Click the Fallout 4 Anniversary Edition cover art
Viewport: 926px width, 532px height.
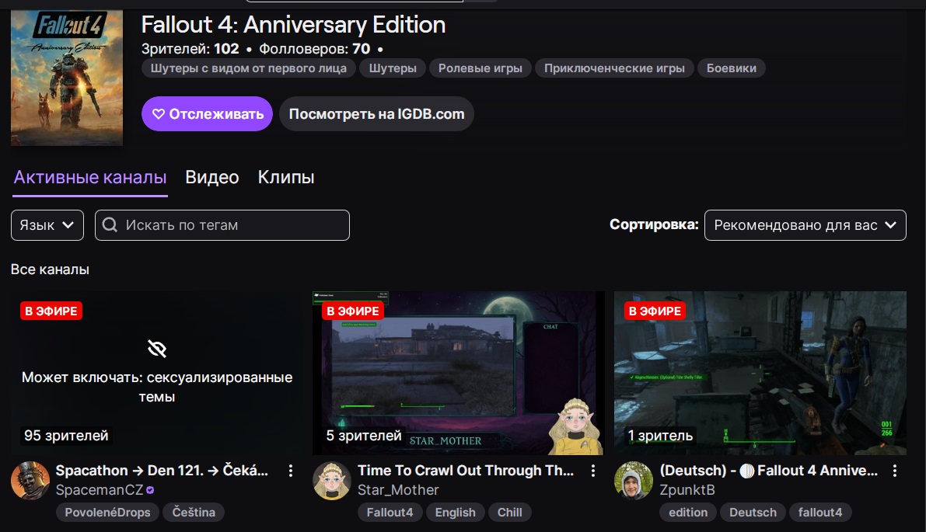pyautogui.click(x=67, y=77)
